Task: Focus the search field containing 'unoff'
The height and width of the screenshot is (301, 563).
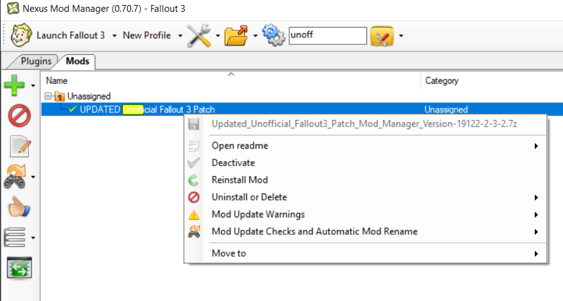Action: [x=328, y=36]
